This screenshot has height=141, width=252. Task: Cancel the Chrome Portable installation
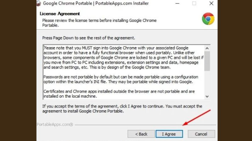(201, 134)
